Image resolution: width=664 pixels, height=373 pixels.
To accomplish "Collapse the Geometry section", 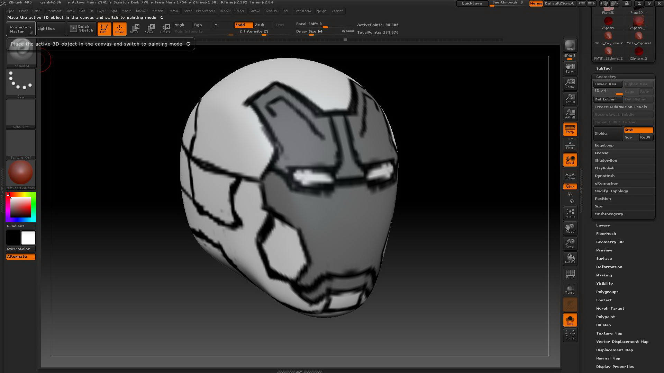I will [x=606, y=77].
